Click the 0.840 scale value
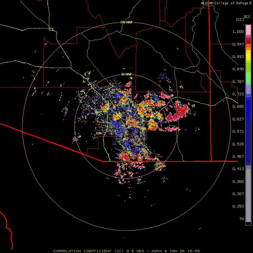Screen dimensions: 253x253 point(238,69)
